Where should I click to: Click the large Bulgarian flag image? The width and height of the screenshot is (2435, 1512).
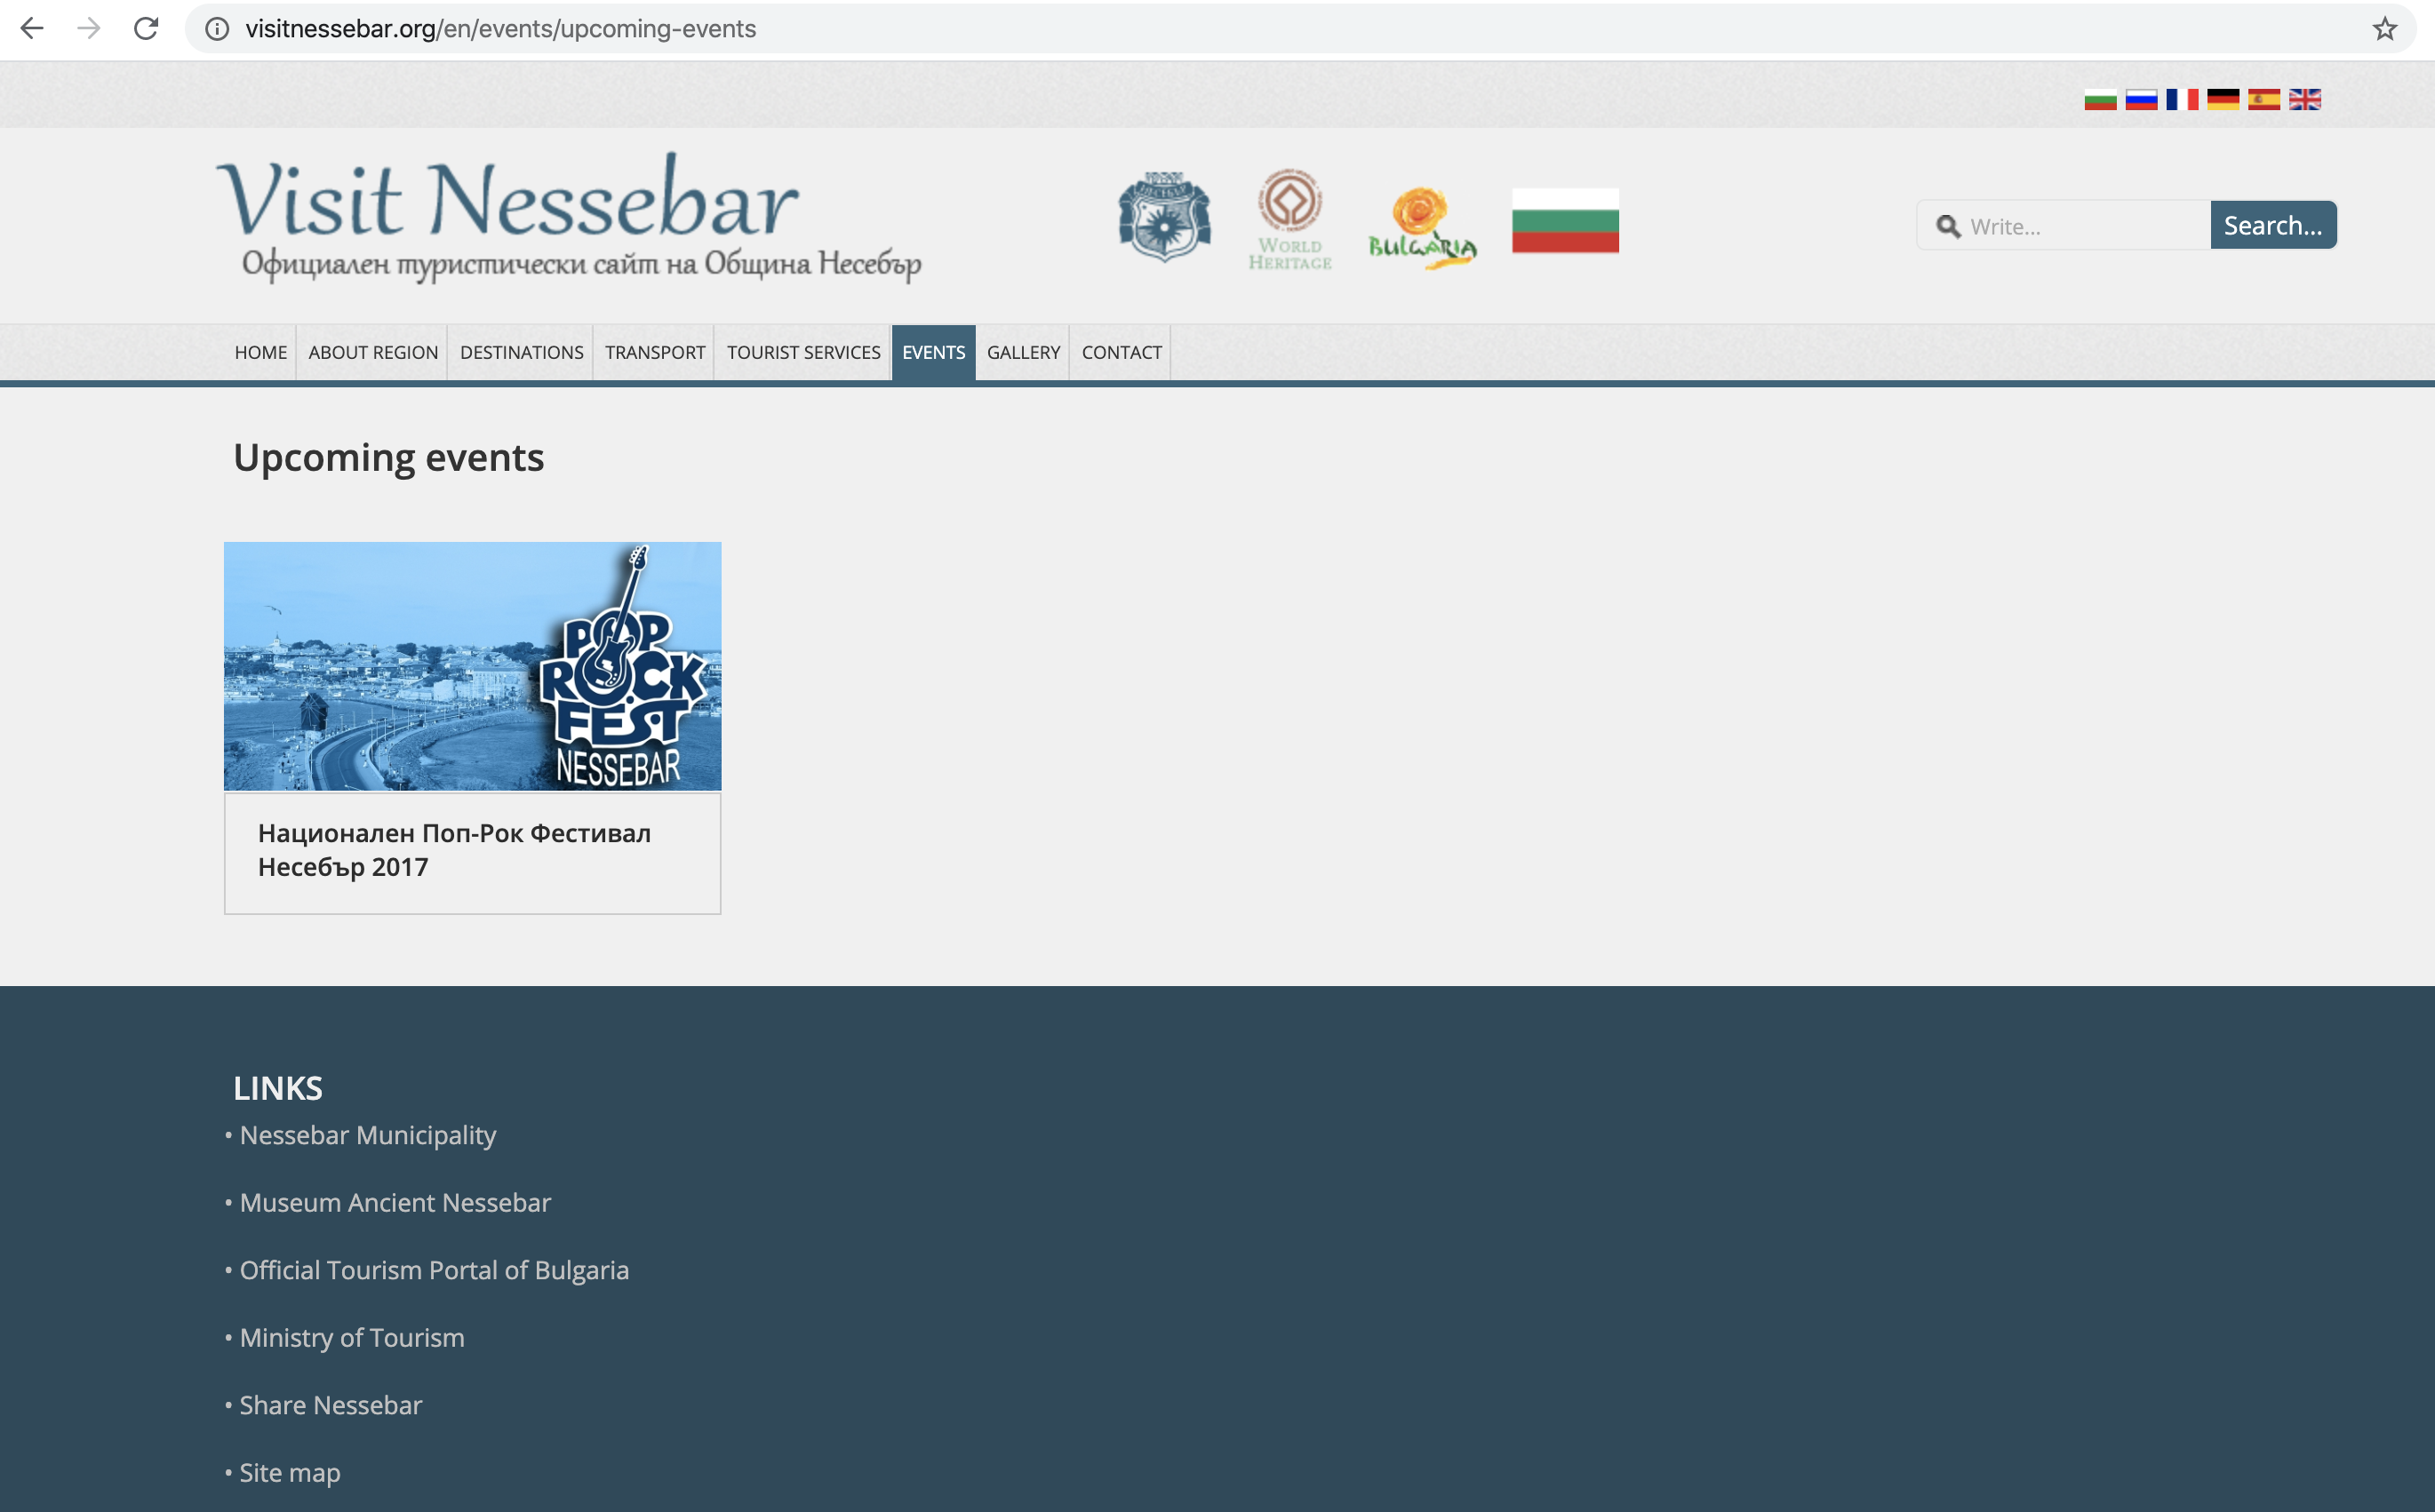pos(1565,221)
